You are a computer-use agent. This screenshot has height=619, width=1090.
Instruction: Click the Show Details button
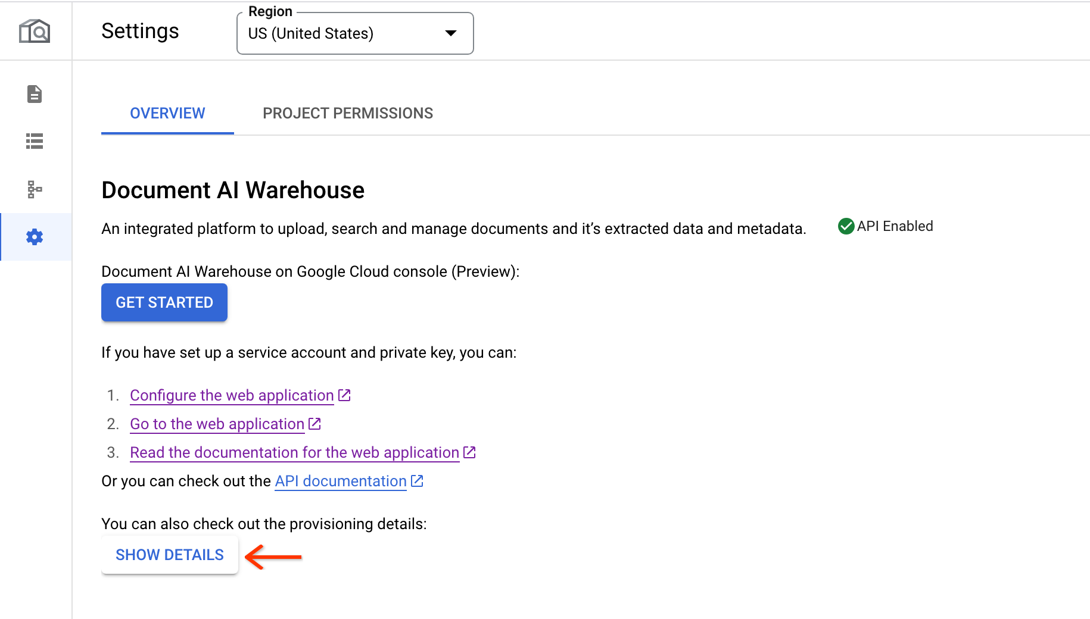click(x=170, y=555)
